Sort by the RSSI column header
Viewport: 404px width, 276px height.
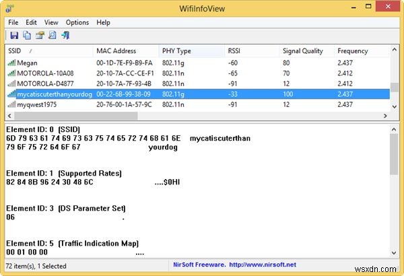[252, 50]
